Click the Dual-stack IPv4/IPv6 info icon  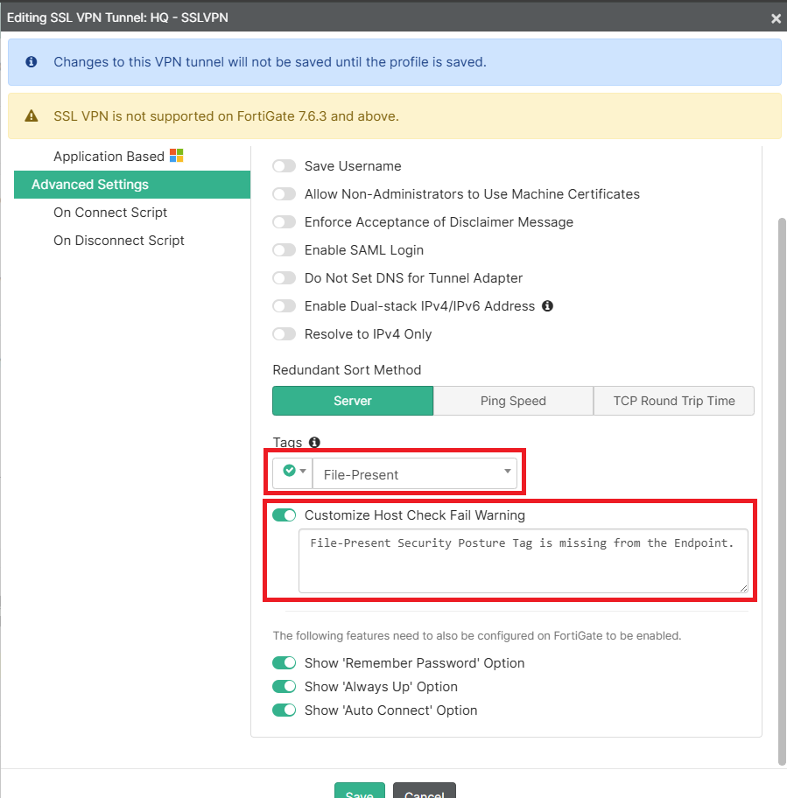[548, 306]
